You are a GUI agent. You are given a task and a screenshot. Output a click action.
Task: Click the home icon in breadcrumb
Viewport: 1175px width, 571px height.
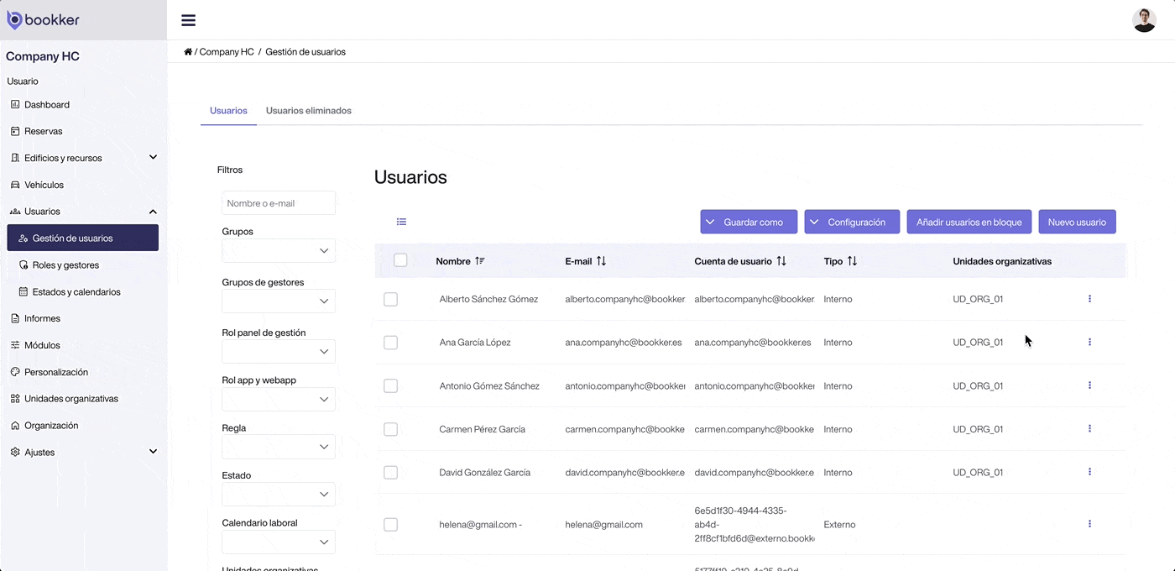(x=188, y=52)
